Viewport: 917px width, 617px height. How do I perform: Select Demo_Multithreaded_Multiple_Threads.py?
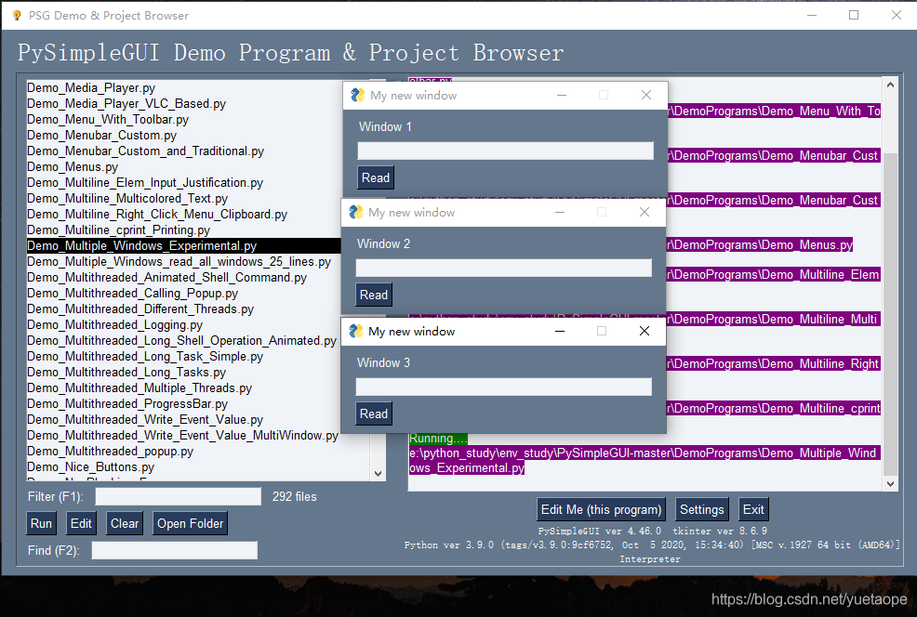[140, 387]
